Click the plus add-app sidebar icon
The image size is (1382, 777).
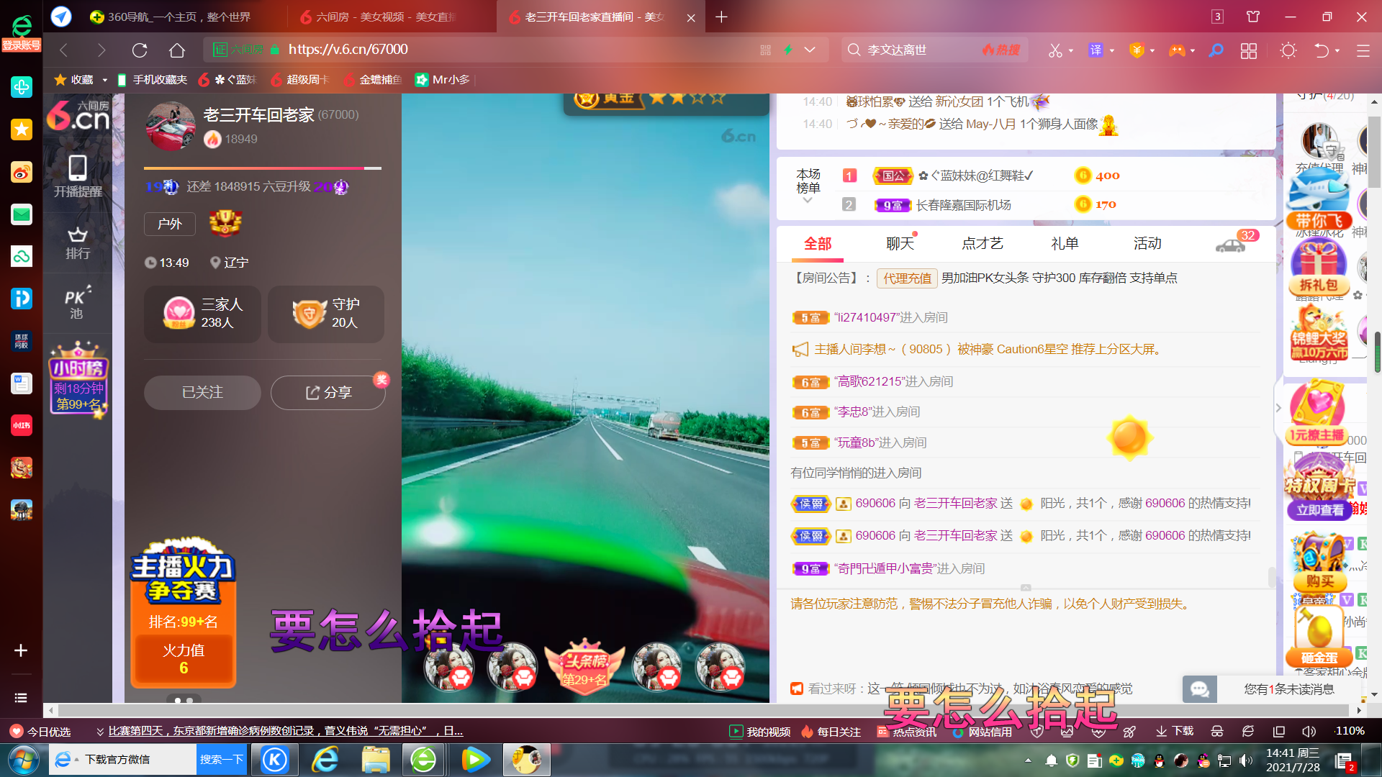[x=21, y=650]
